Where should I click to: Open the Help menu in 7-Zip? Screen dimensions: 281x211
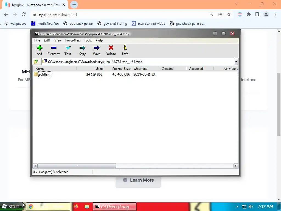pos(99,40)
